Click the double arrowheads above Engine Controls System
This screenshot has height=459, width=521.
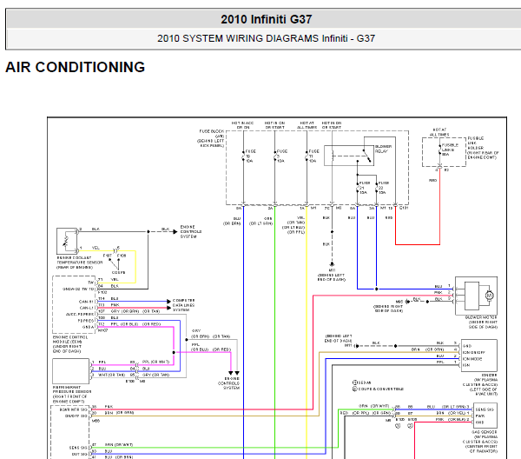[234, 373]
